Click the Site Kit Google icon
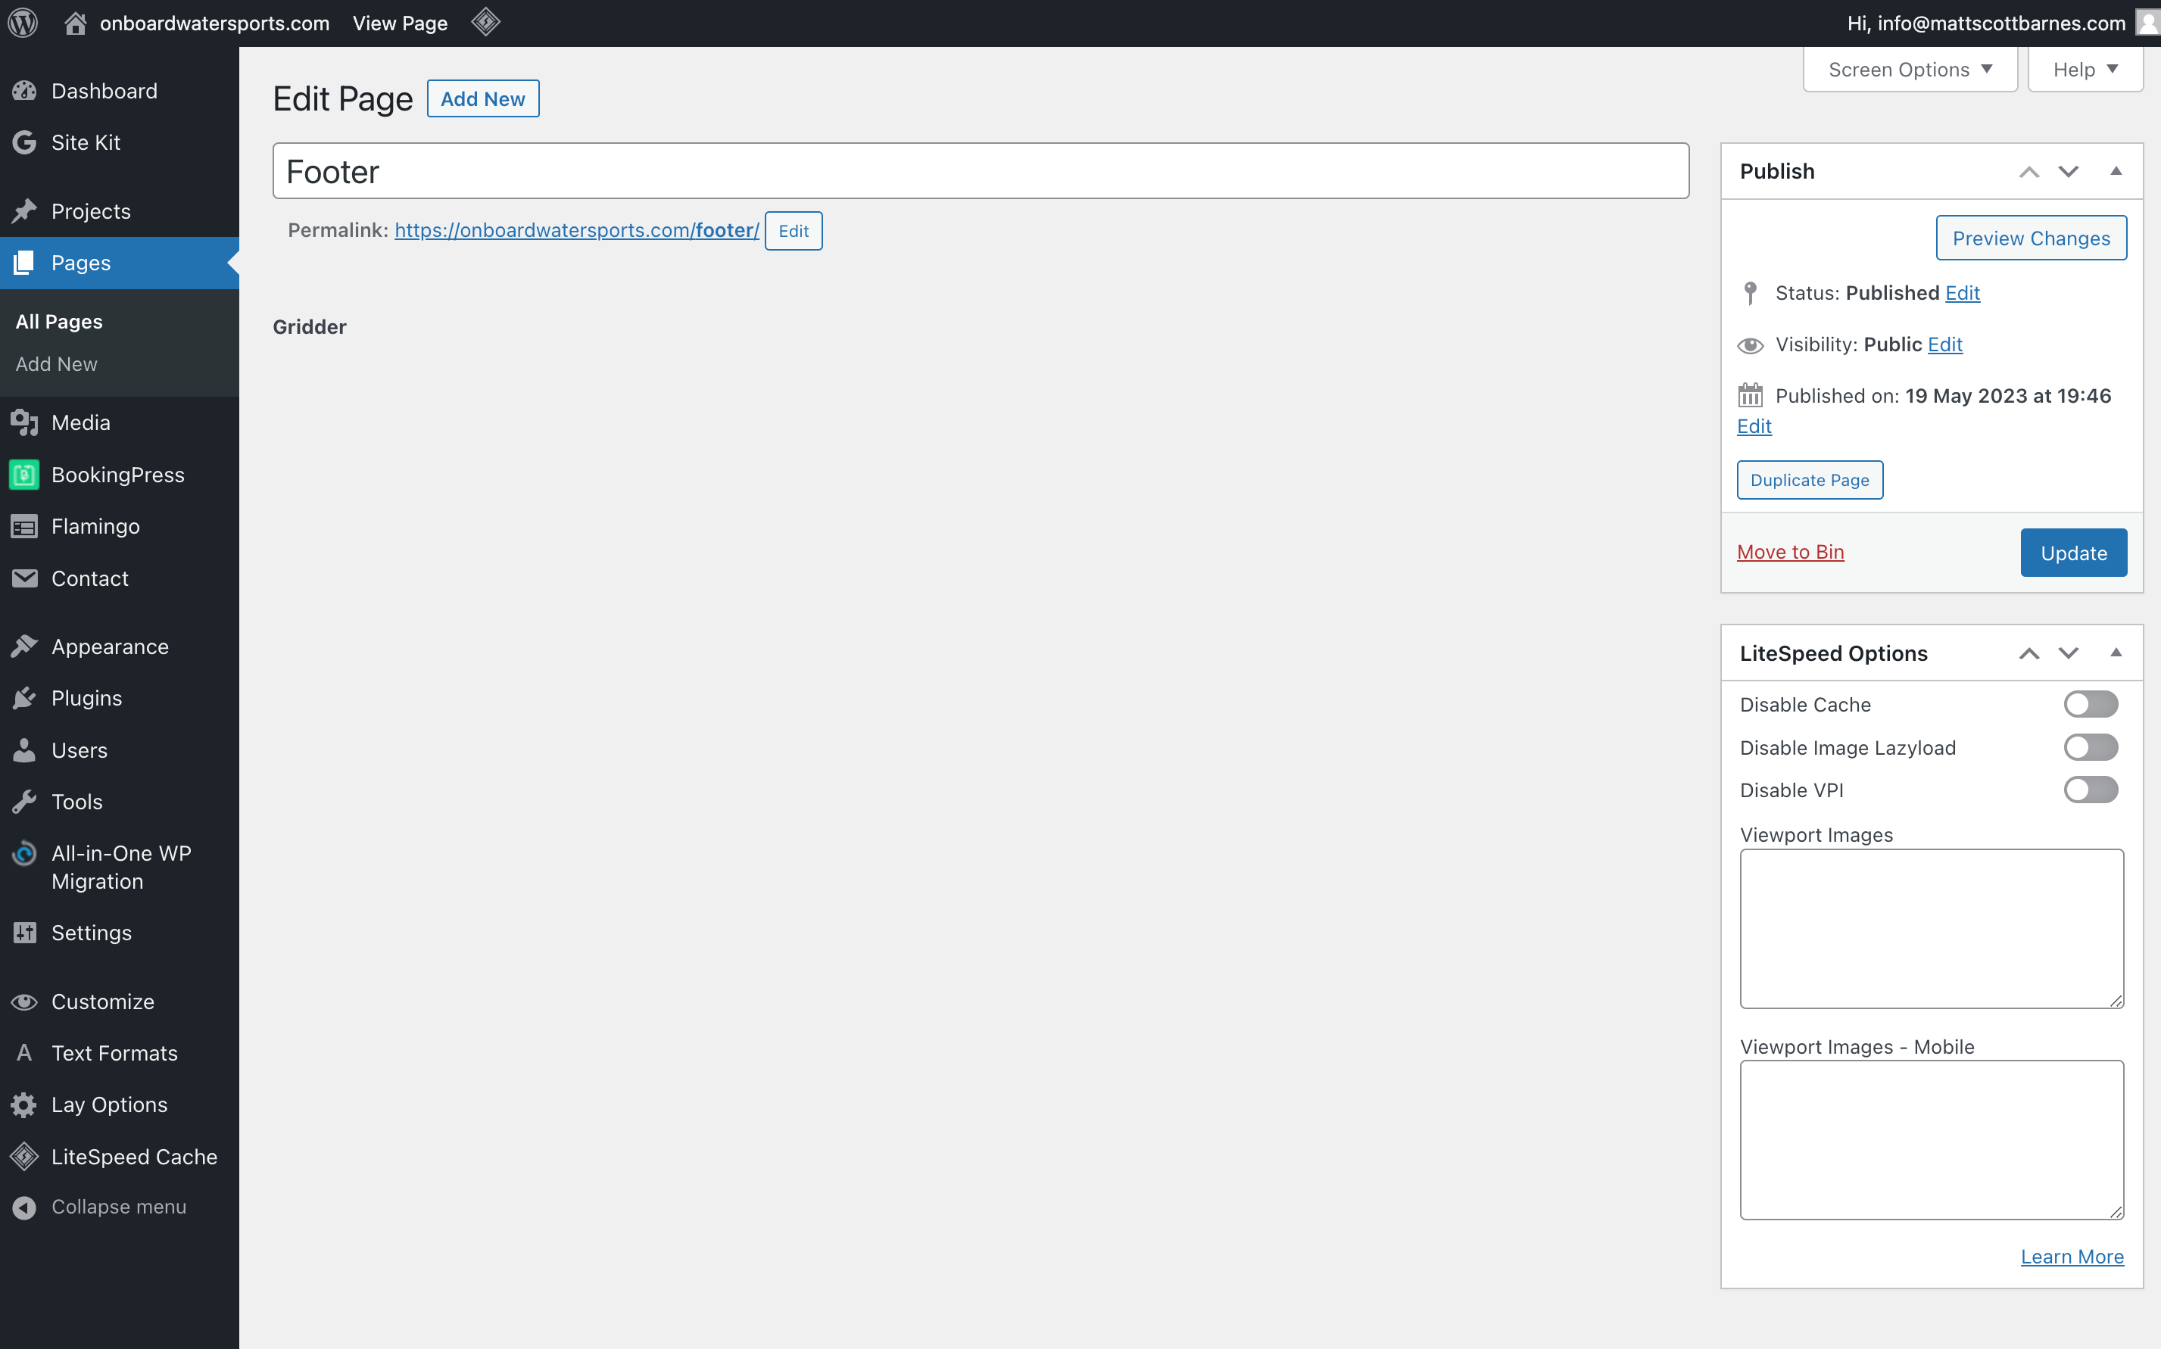The width and height of the screenshot is (2161, 1349). point(24,143)
